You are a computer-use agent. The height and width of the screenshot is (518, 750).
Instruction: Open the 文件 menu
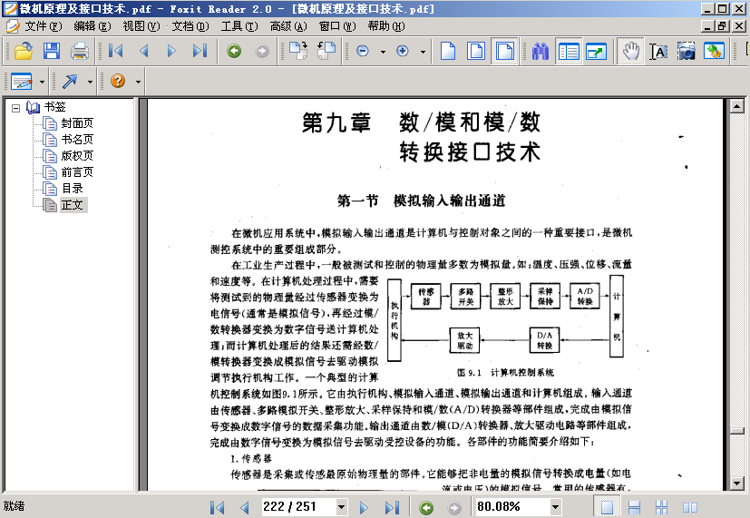click(x=43, y=25)
